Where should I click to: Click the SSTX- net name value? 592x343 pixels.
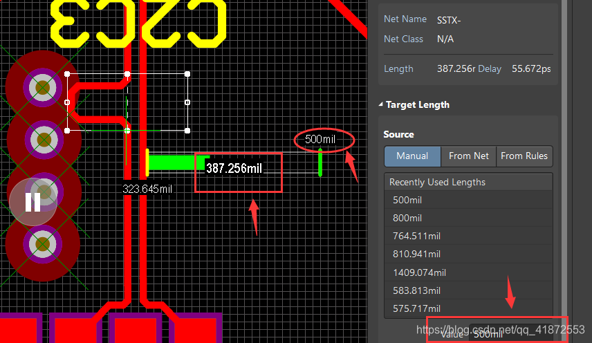pyautogui.click(x=449, y=20)
